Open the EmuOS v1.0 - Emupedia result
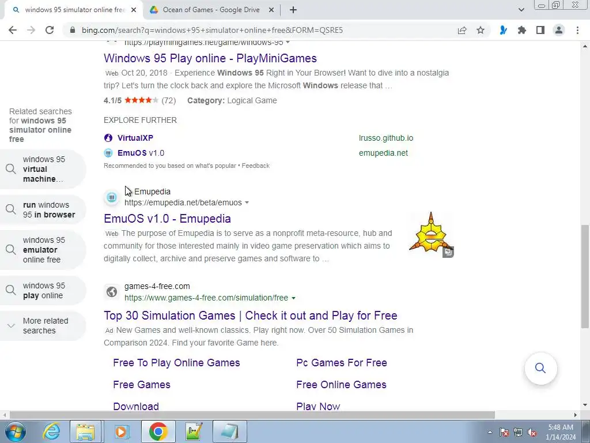This screenshot has height=443, width=590. [x=167, y=219]
